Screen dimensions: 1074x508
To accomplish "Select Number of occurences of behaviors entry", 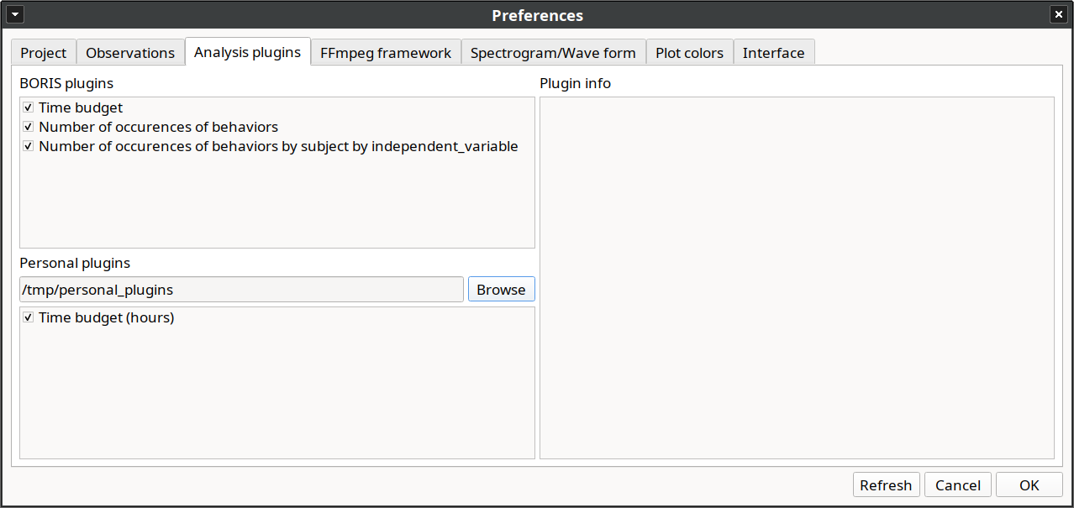I will 158,127.
